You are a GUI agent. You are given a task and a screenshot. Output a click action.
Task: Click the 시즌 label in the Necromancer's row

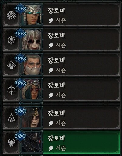(61, 45)
